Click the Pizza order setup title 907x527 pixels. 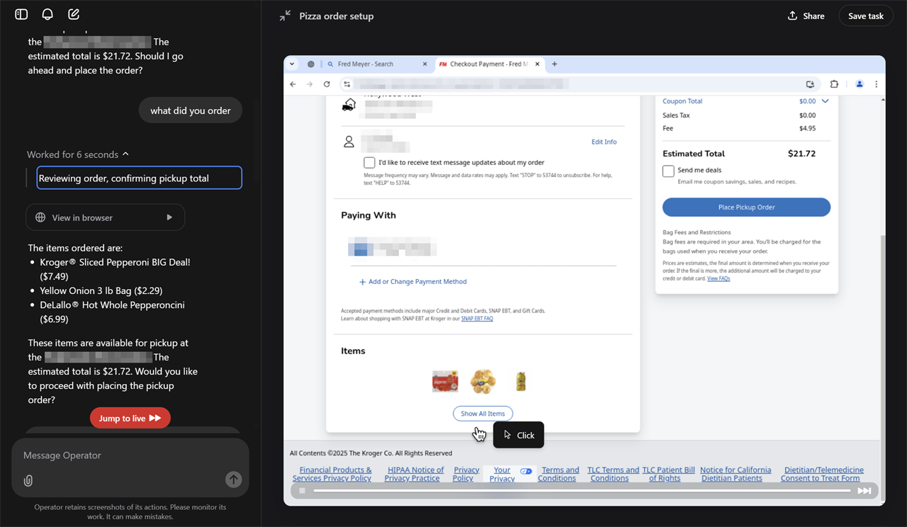[x=337, y=16]
